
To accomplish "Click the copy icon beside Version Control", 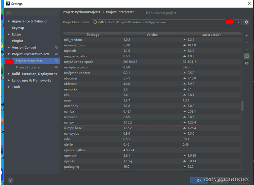I will pos(56,47).
